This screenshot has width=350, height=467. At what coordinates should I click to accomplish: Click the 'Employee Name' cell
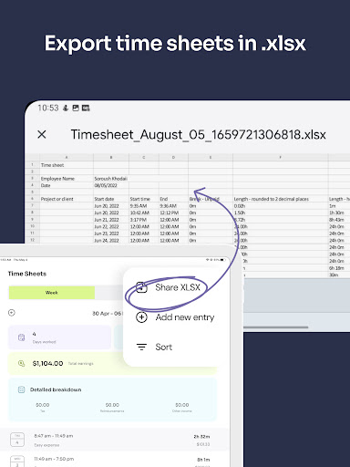point(67,179)
